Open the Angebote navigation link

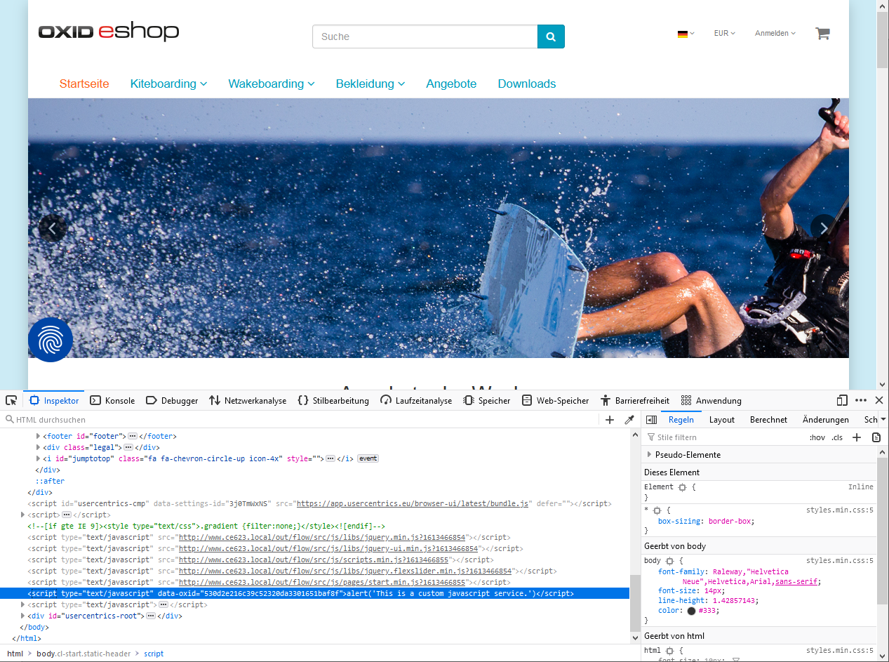pyautogui.click(x=451, y=84)
